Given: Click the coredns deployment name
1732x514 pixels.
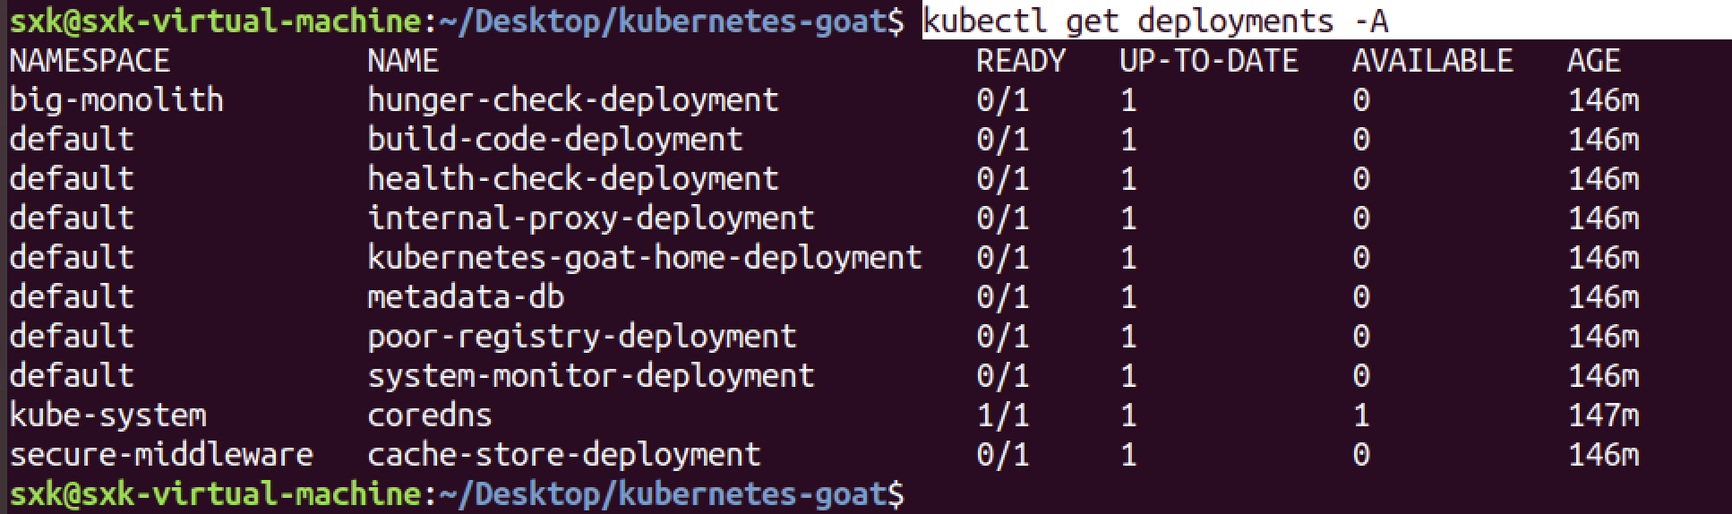Looking at the screenshot, I should 430,415.
